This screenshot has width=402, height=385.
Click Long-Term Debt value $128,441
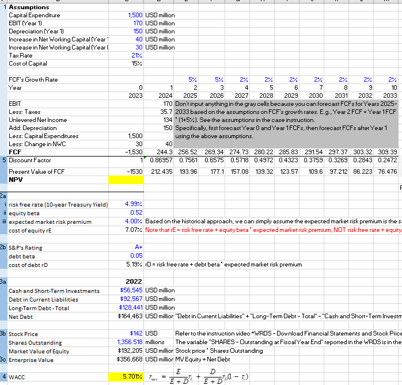(x=131, y=308)
